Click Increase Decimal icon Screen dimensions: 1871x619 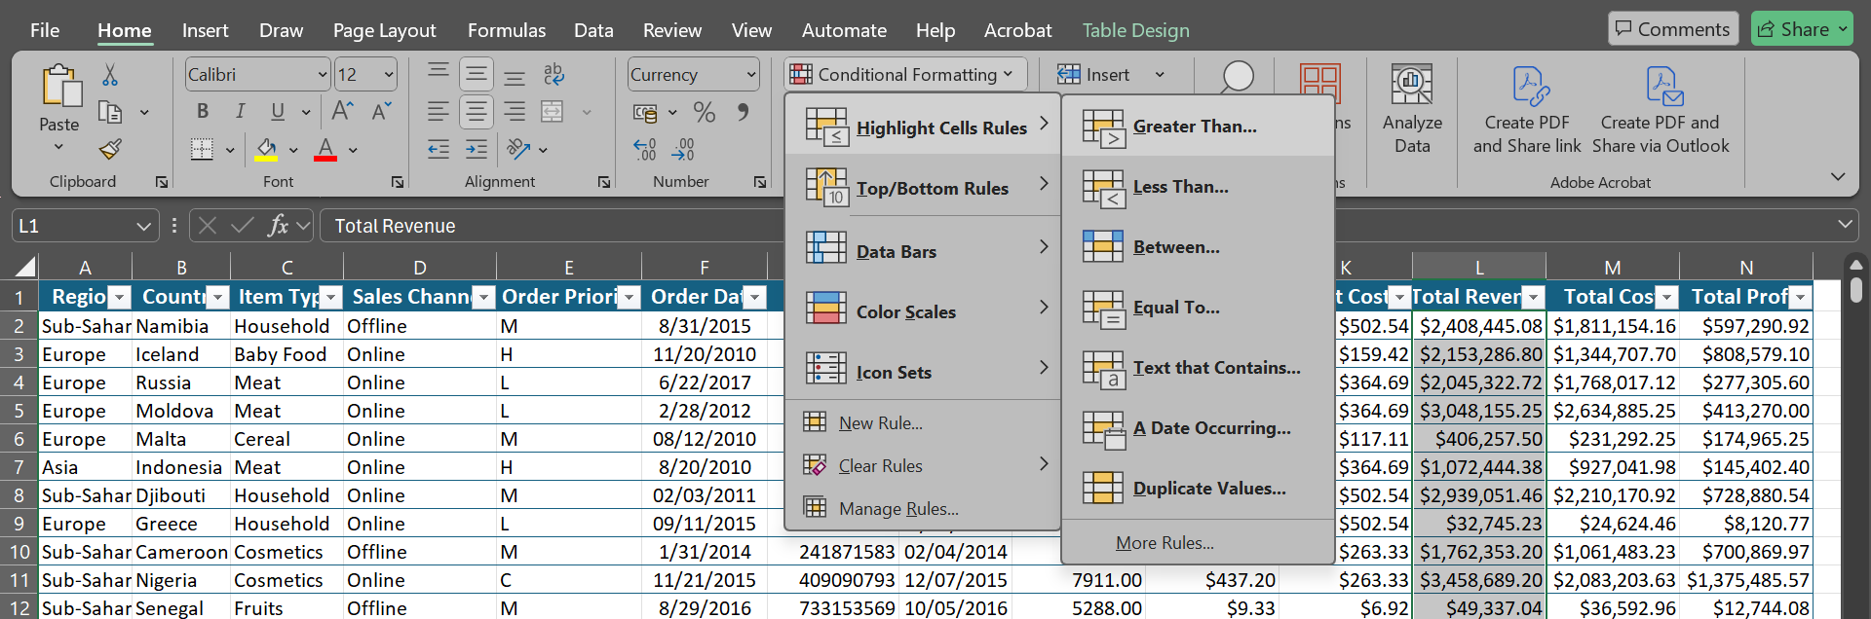coord(644,149)
